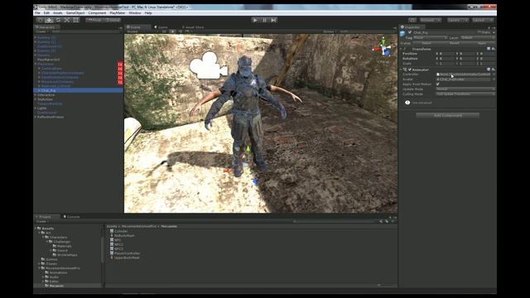530x298 pixels.
Task: Open the Transform component gear menu
Action: coord(494,49)
